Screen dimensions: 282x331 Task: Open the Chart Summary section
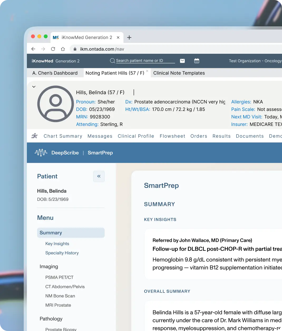(x=63, y=136)
